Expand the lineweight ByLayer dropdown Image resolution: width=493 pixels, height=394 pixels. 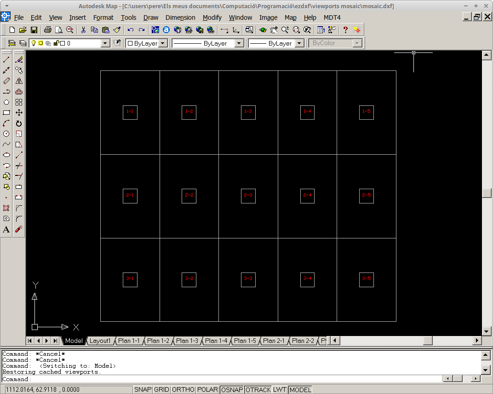point(300,43)
